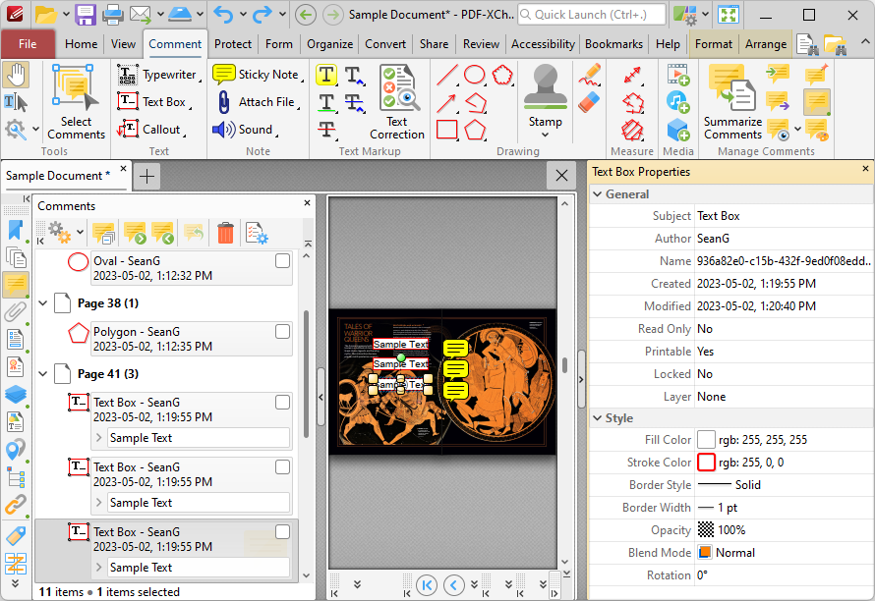The width and height of the screenshot is (875, 601).
Task: Select the Typewriter tool
Action: pyautogui.click(x=158, y=75)
